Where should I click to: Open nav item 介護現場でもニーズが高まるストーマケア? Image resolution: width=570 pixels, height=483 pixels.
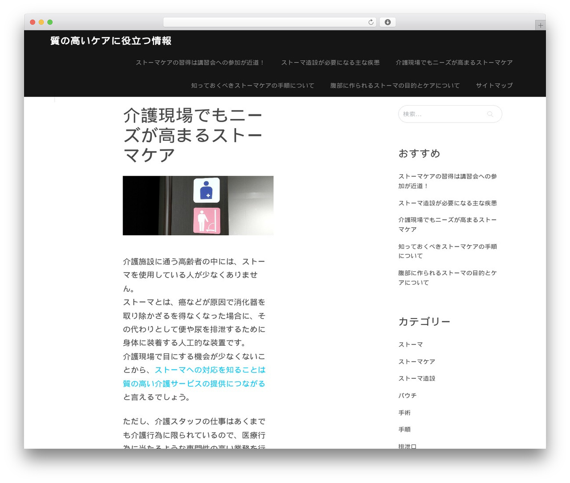[454, 62]
